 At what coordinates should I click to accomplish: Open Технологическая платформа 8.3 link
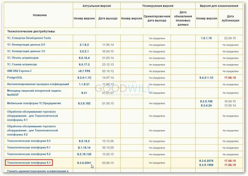point(29,163)
